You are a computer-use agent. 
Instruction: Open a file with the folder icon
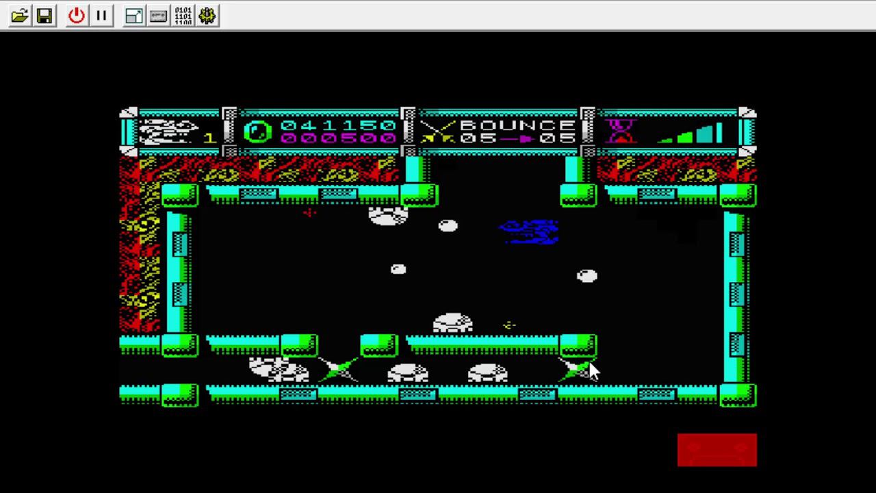20,15
